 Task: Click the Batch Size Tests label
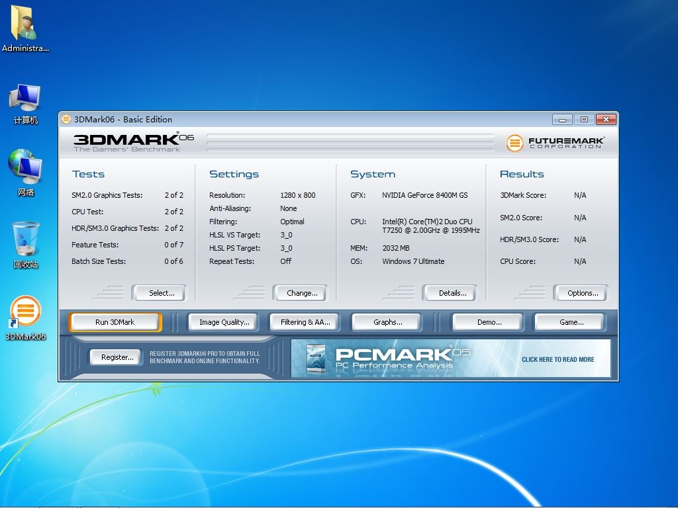[x=99, y=261]
